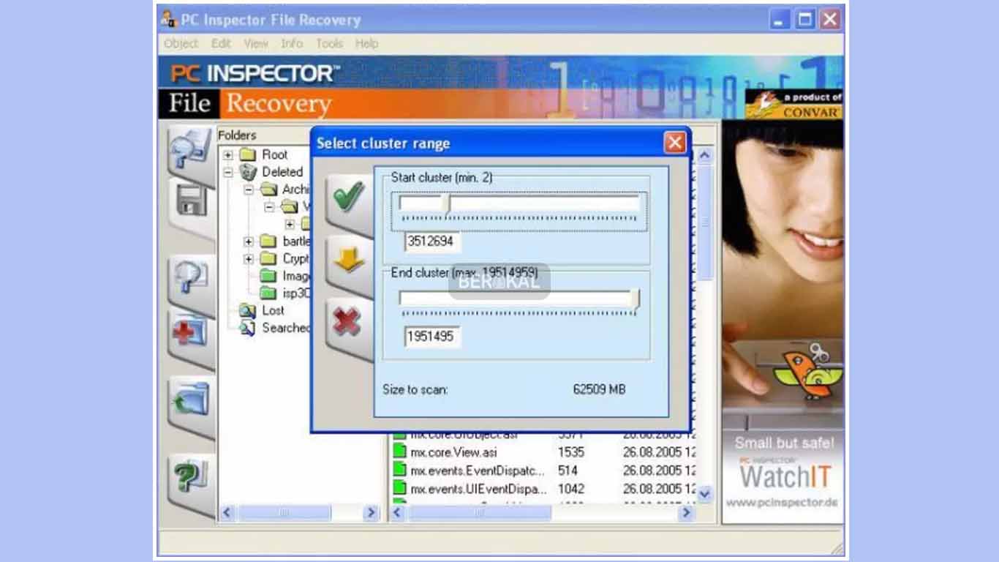Open the Object menu

click(x=181, y=43)
